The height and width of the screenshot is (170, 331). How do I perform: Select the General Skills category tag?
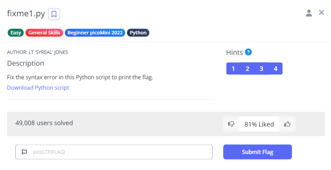(x=44, y=33)
